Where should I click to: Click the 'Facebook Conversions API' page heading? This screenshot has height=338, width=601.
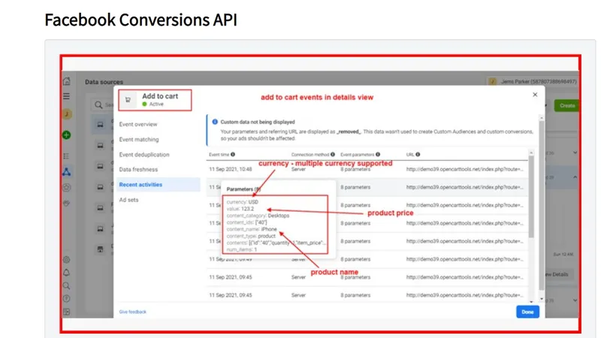pos(140,20)
